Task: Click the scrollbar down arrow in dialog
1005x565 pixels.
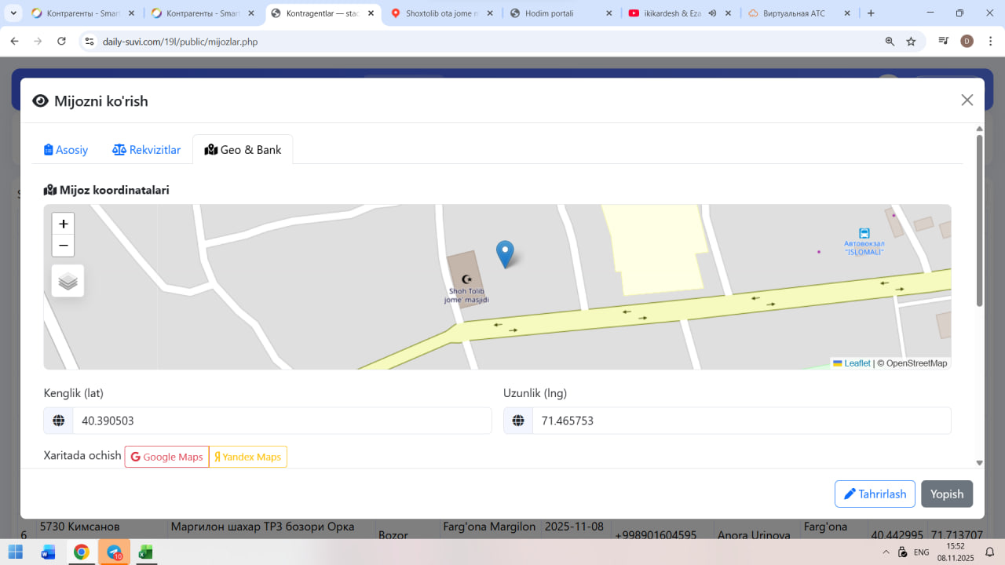Action: 979,463
